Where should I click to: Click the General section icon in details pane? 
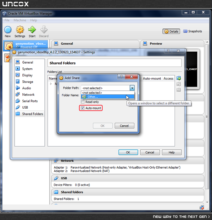(x=56, y=44)
